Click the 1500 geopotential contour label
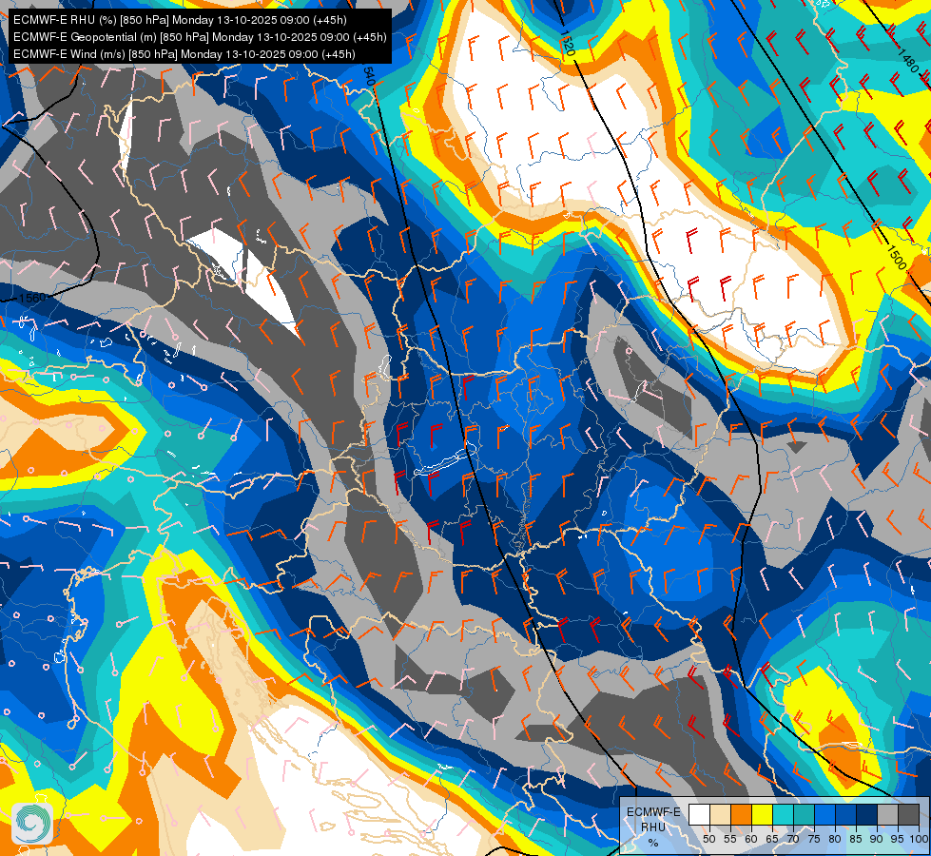 [x=896, y=257]
